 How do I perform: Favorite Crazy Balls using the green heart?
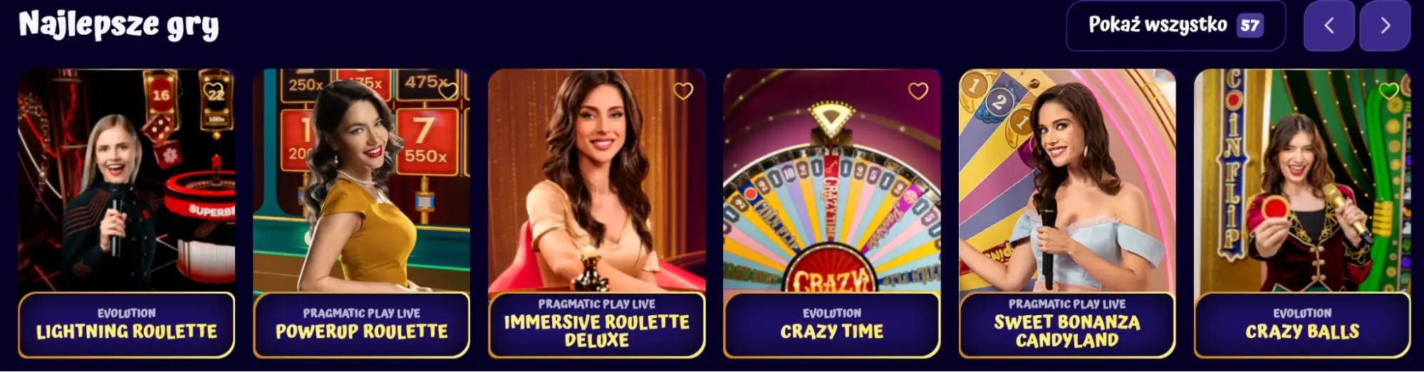click(x=1388, y=91)
